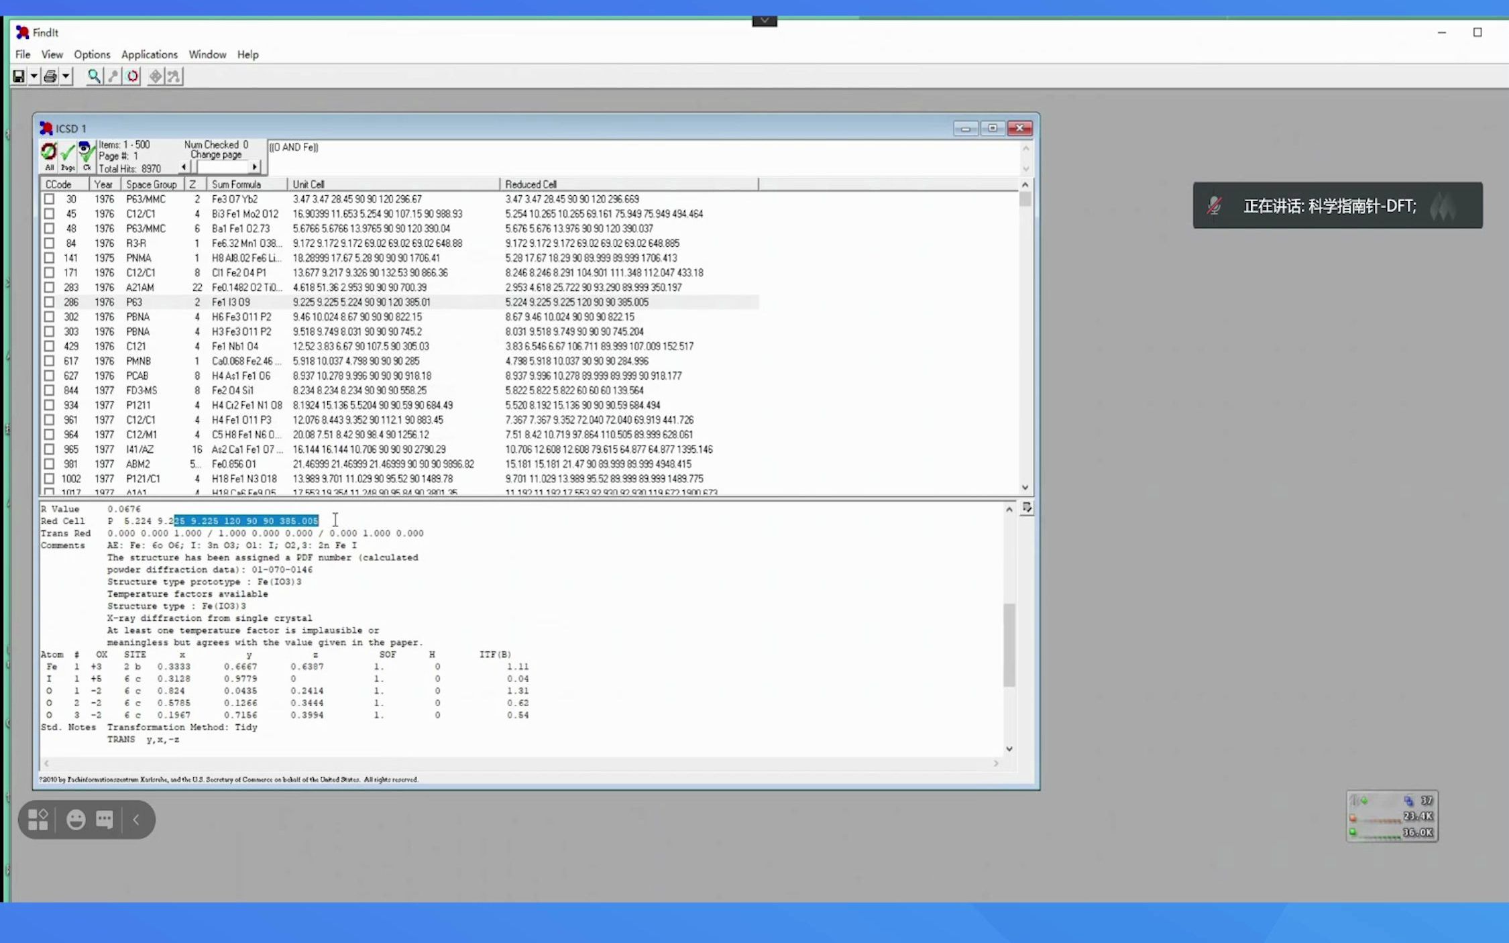Check the box for entry CCode 48
The image size is (1509, 943).
pos(49,229)
